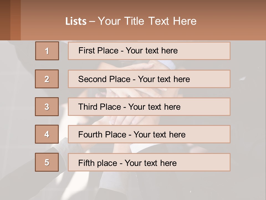
Task: Click the lighter orange vertical stripe in header
Action: pyautogui.click(x=16, y=20)
